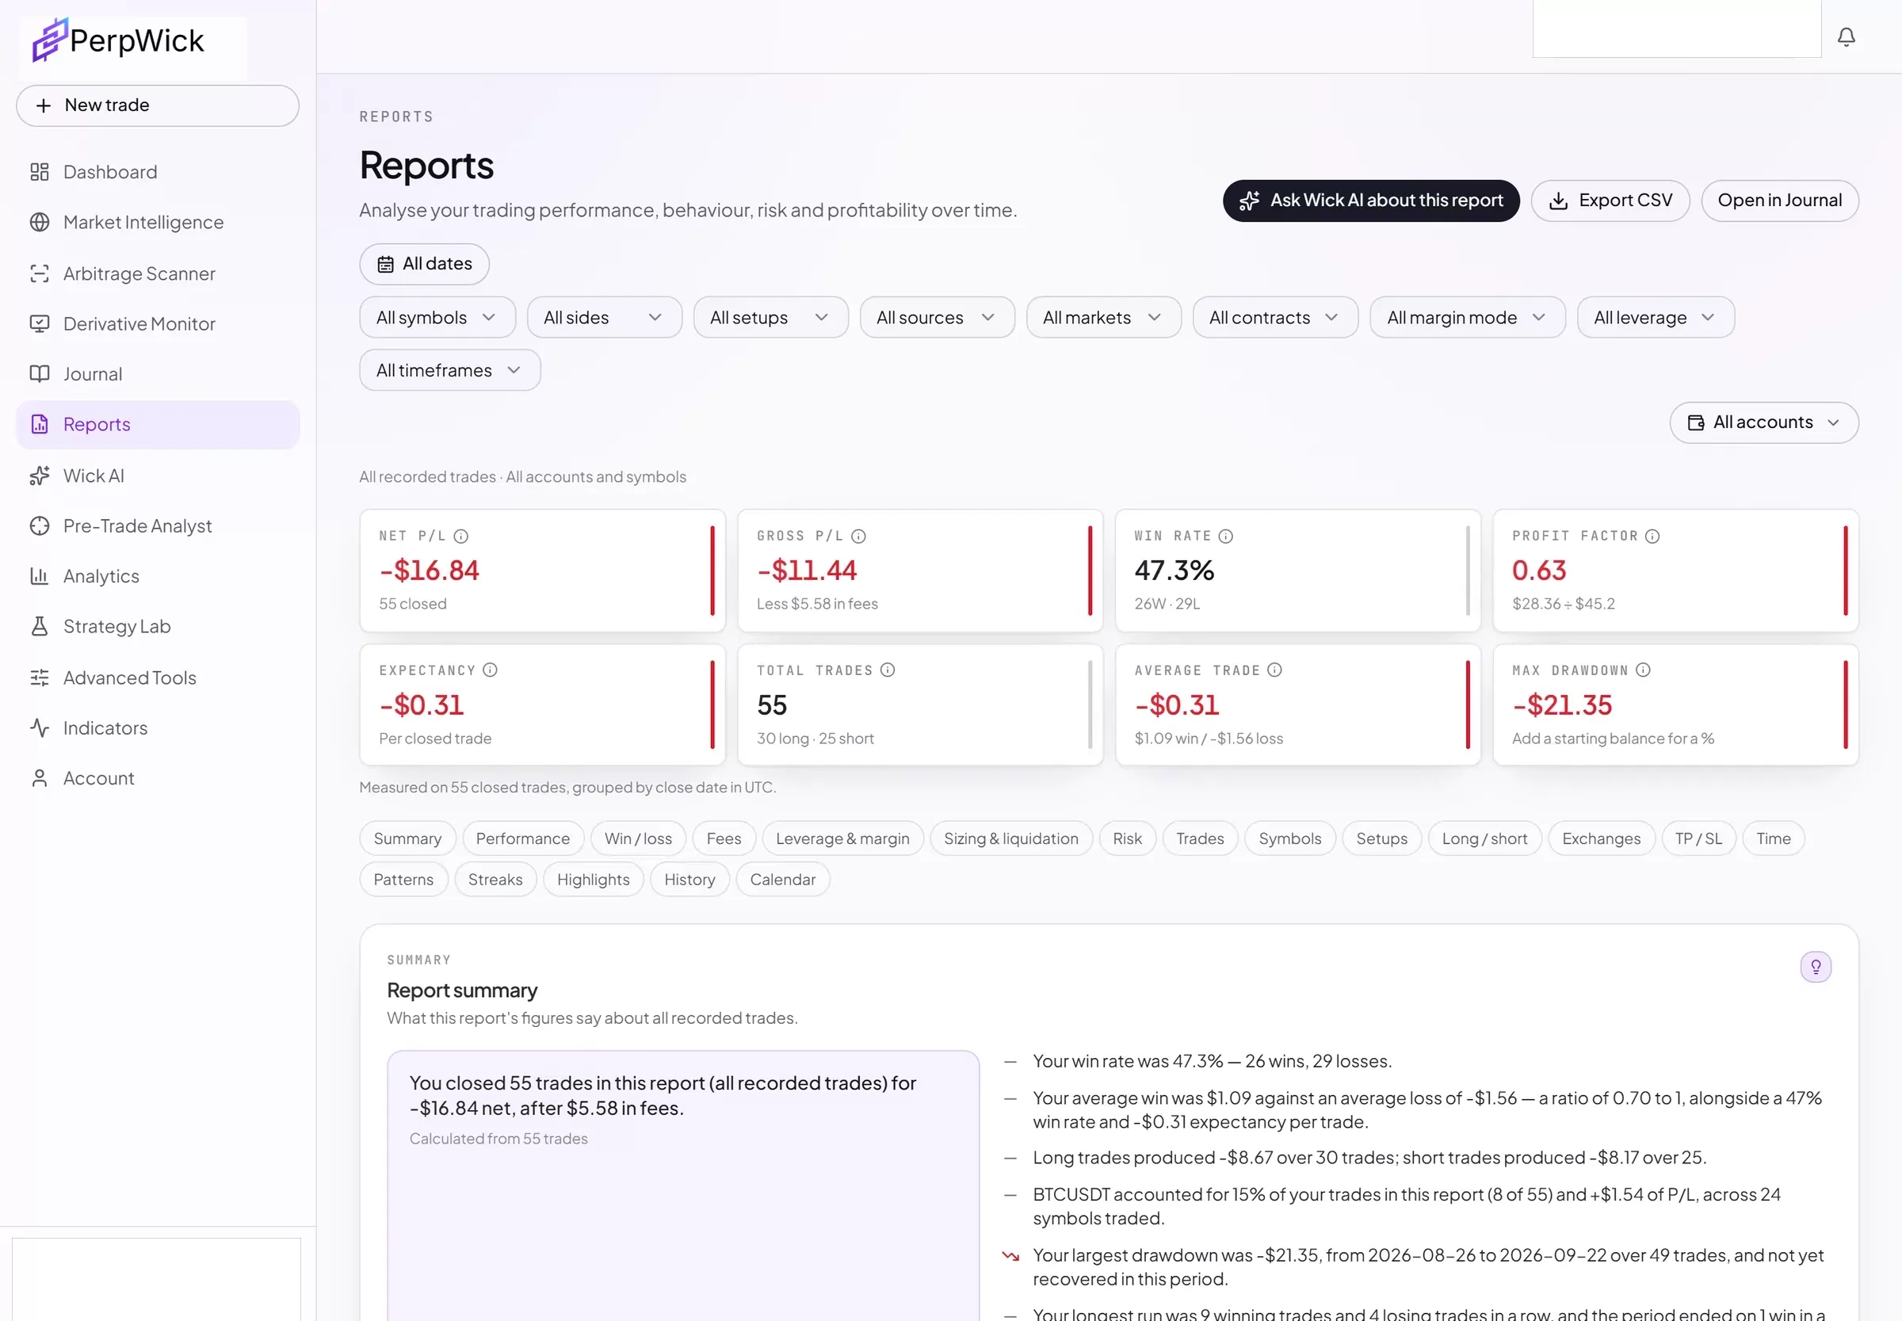Go to Reports in sidebar
The image size is (1902, 1321).
click(157, 426)
